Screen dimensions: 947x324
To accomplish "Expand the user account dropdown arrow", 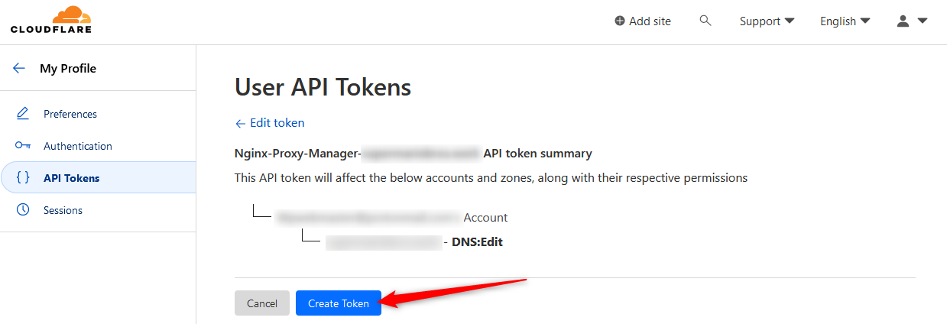I will point(923,21).
